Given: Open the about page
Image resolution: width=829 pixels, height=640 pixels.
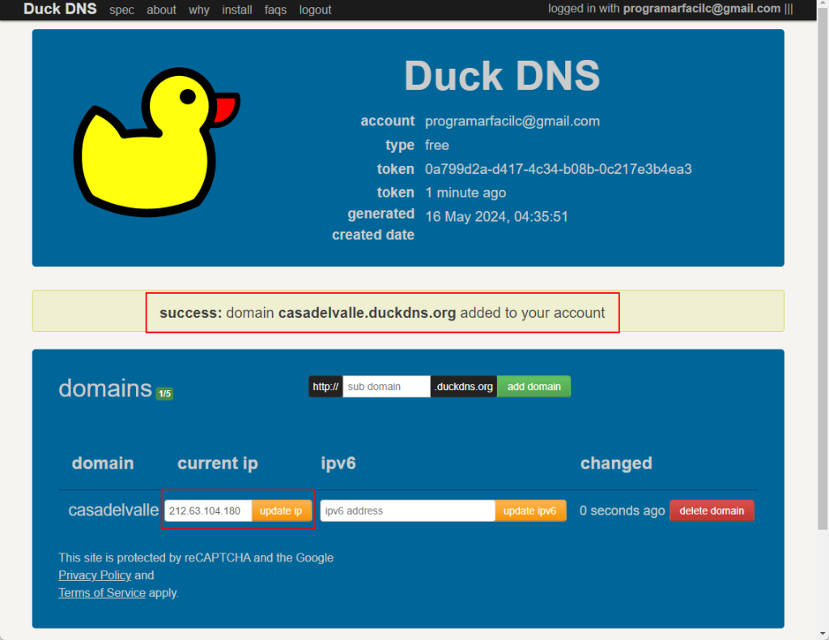Looking at the screenshot, I should point(162,10).
